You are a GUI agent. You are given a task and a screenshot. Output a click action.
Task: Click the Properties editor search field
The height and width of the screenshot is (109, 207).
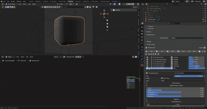click(174, 23)
